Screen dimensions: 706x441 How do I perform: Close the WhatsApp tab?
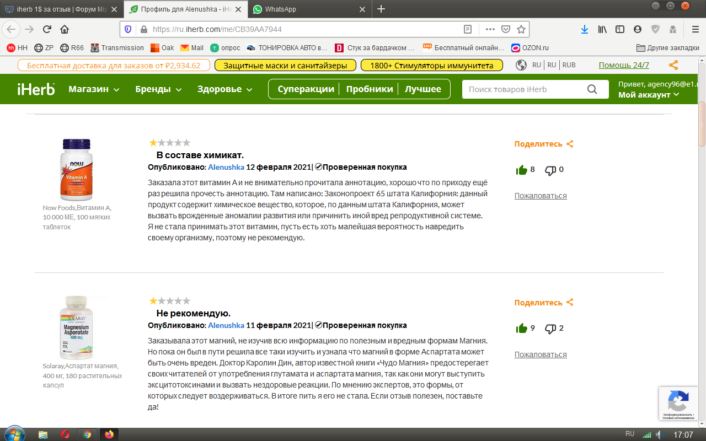(x=362, y=9)
